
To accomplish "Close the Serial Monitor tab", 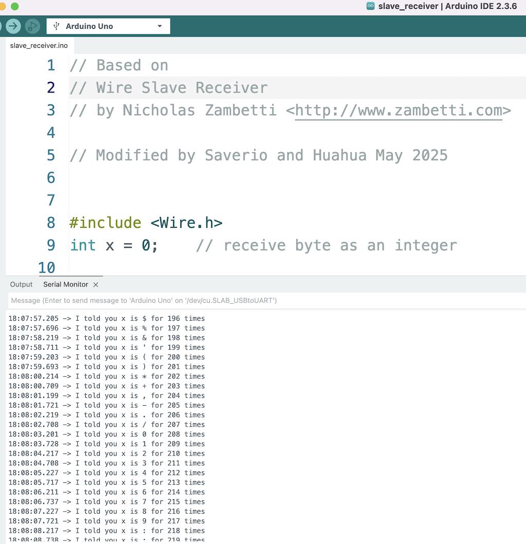I will (96, 285).
